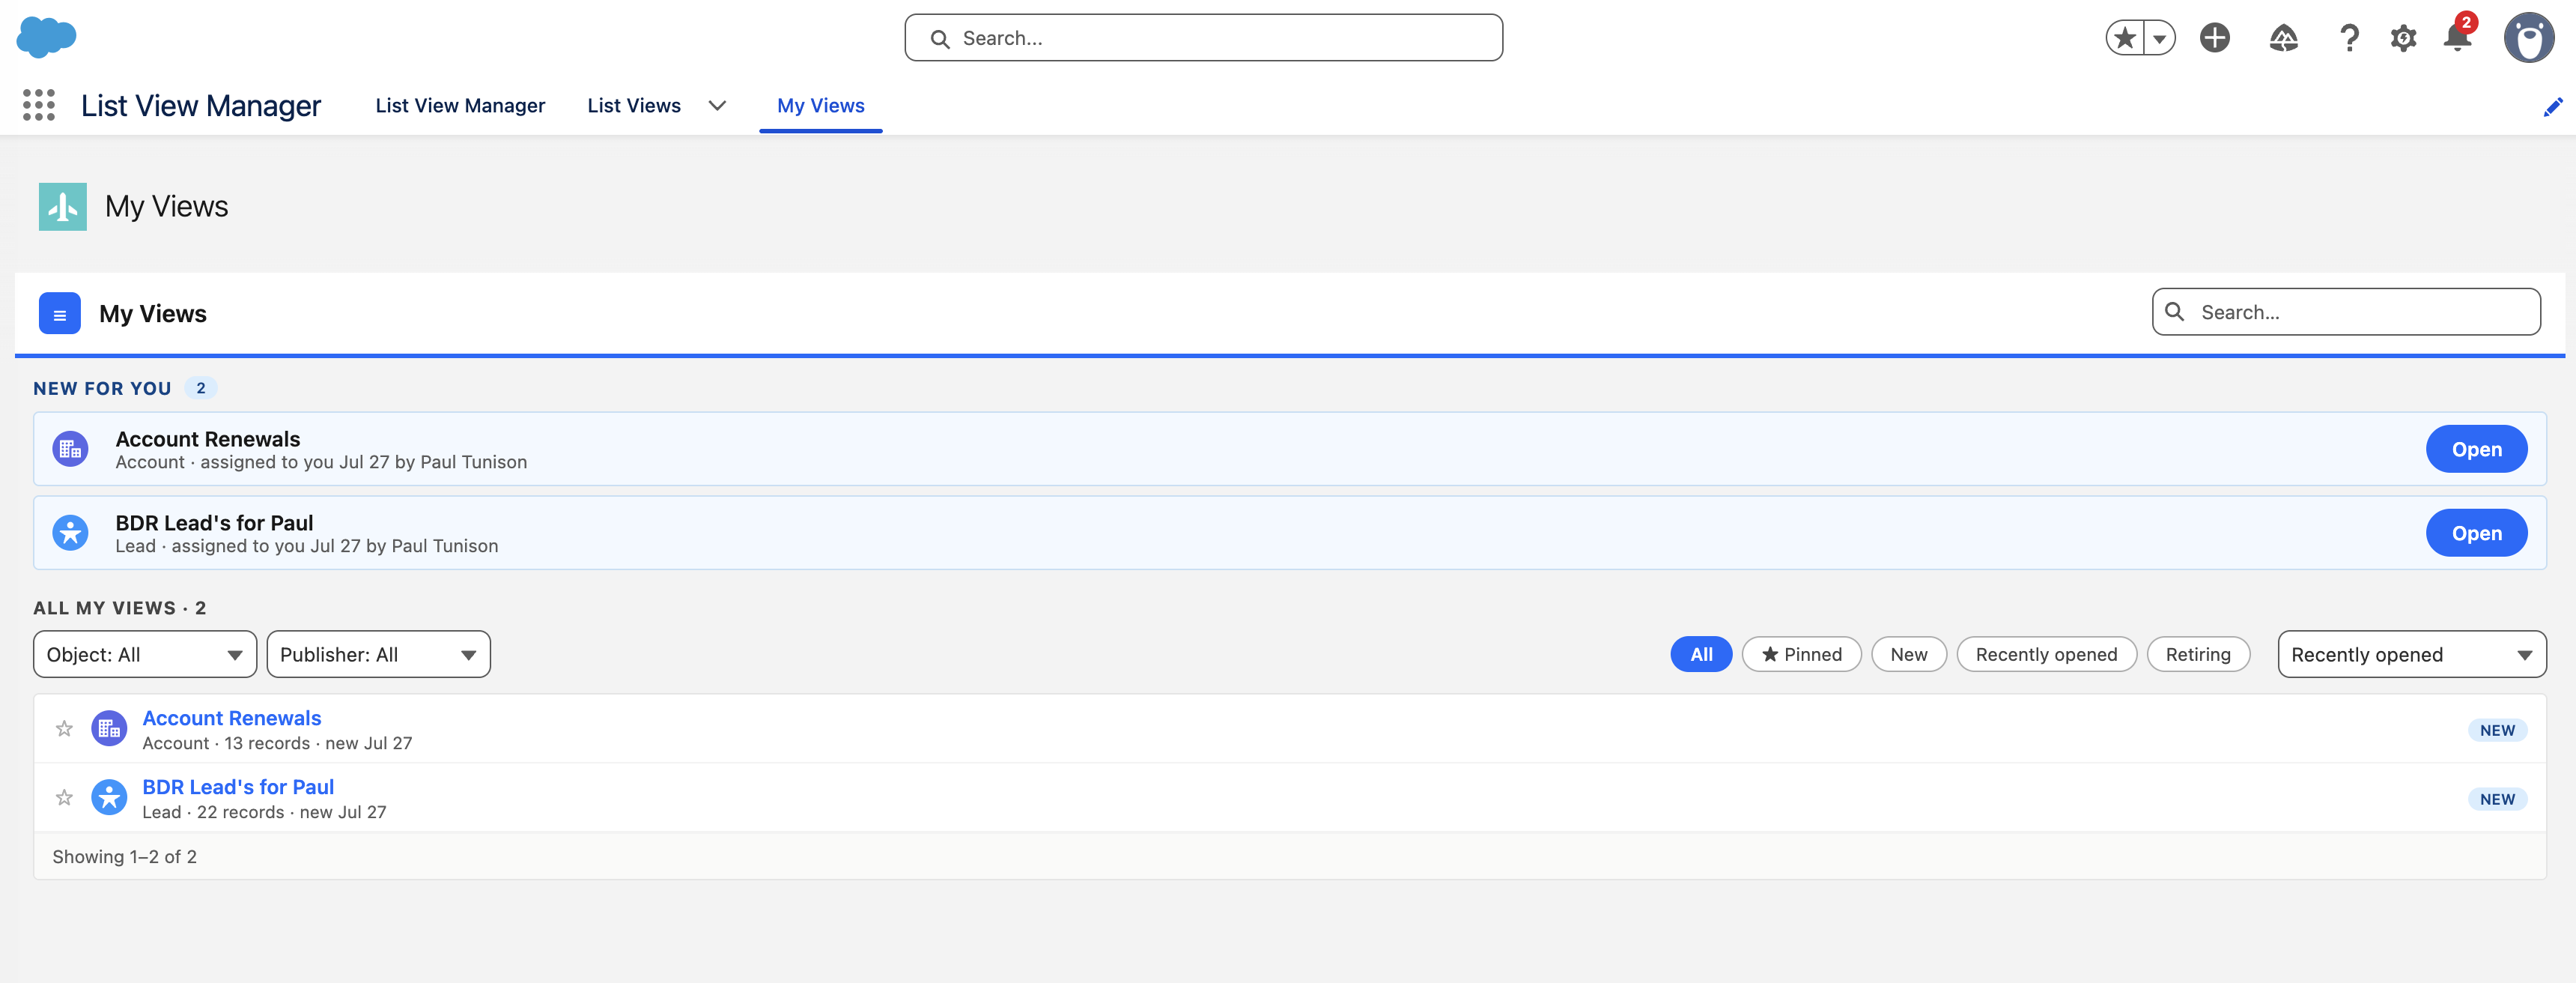Click the BDR Lead's for Paul list row icon

click(x=109, y=798)
